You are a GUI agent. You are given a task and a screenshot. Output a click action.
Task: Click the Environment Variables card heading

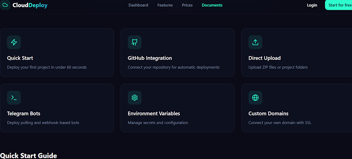(x=154, y=114)
